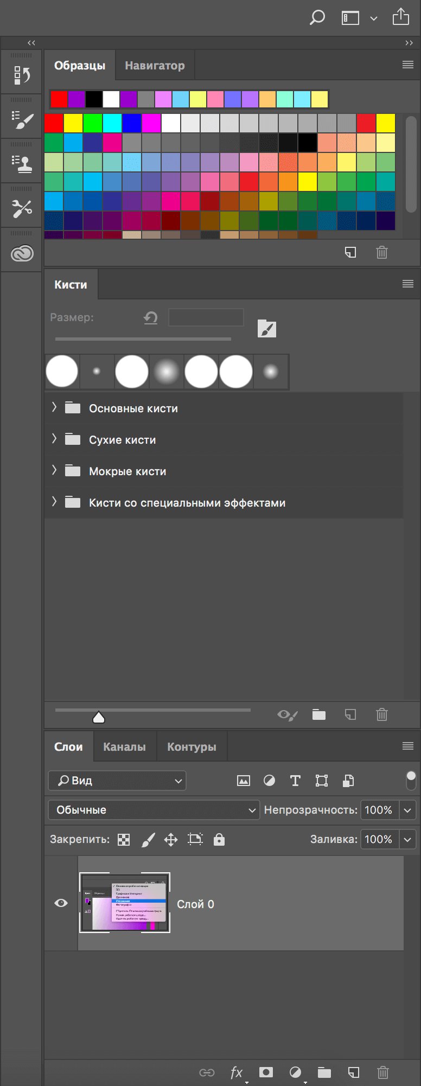The image size is (421, 1086).
Task: Open Brush Settings from the left icon bar
Action: tap(22, 118)
